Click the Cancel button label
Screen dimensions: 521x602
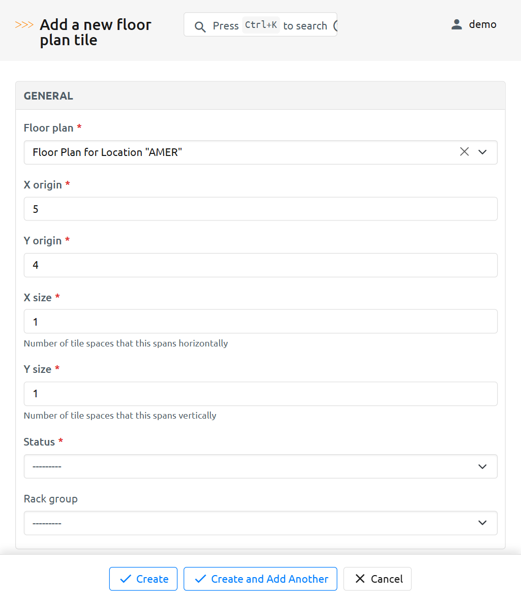point(386,579)
